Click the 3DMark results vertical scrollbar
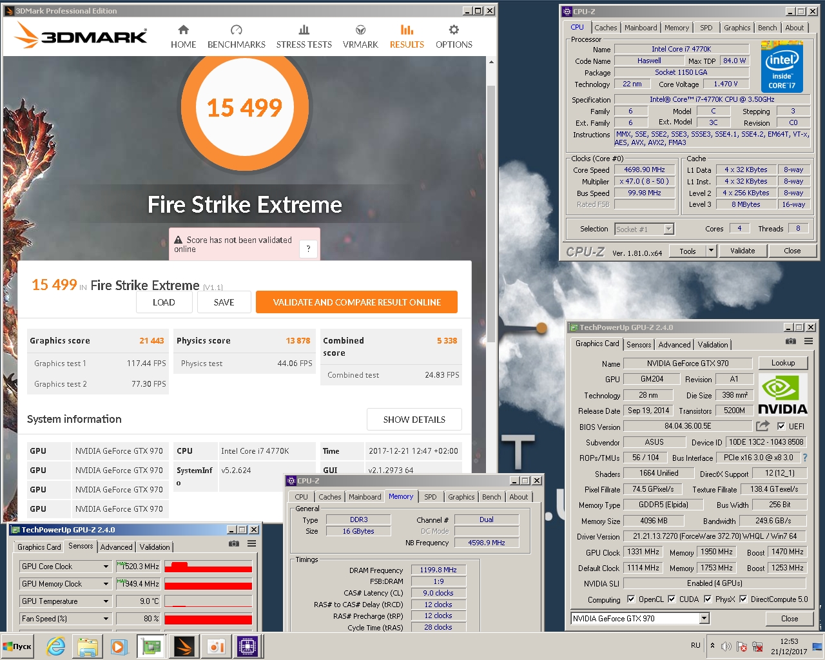Viewport: 825px width, 660px height. pyautogui.click(x=490, y=213)
